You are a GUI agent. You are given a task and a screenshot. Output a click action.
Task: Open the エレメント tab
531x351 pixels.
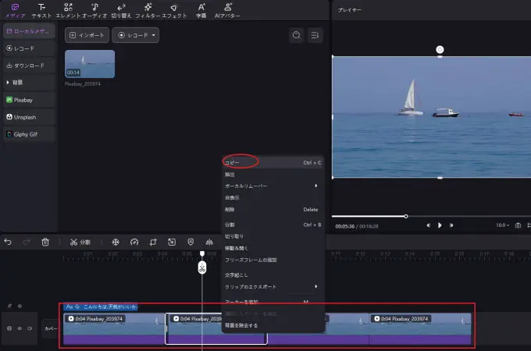pos(68,10)
